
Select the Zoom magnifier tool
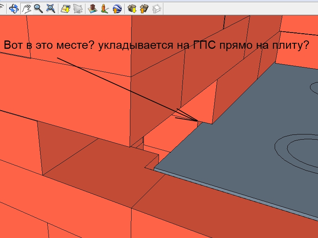coord(38,8)
